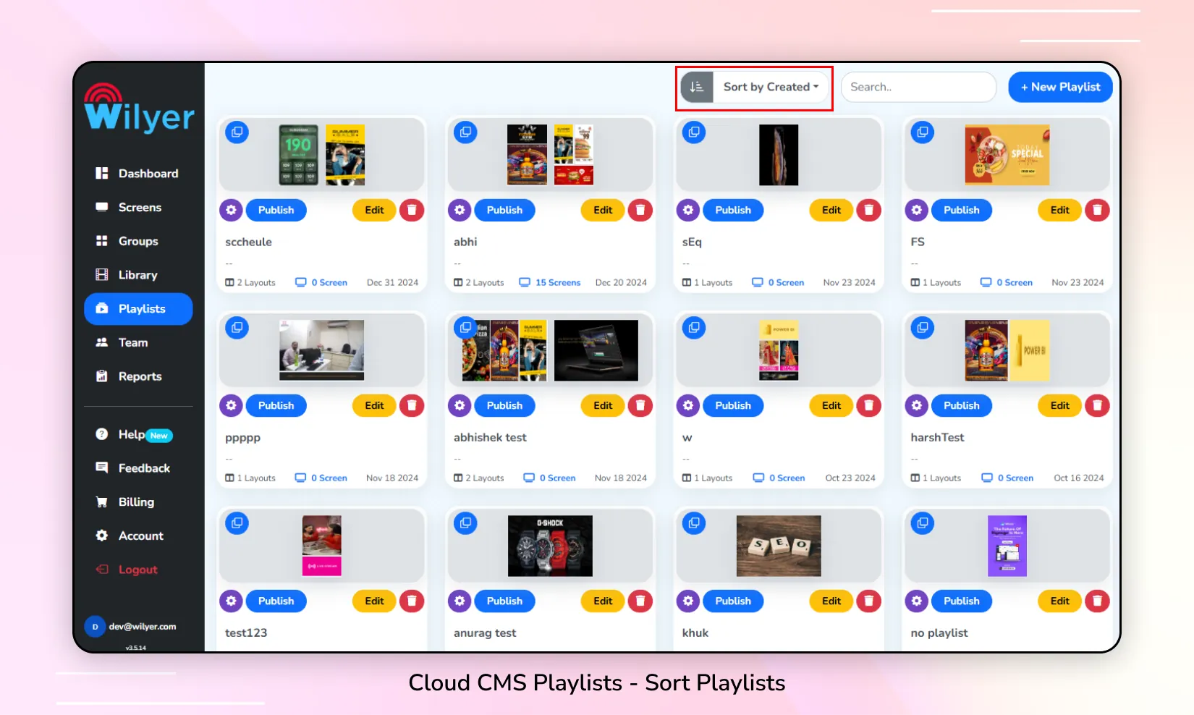Go to Screens in the sidebar
The image size is (1194, 715).
point(138,208)
